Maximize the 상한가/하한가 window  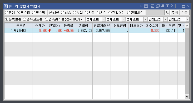[184, 6]
